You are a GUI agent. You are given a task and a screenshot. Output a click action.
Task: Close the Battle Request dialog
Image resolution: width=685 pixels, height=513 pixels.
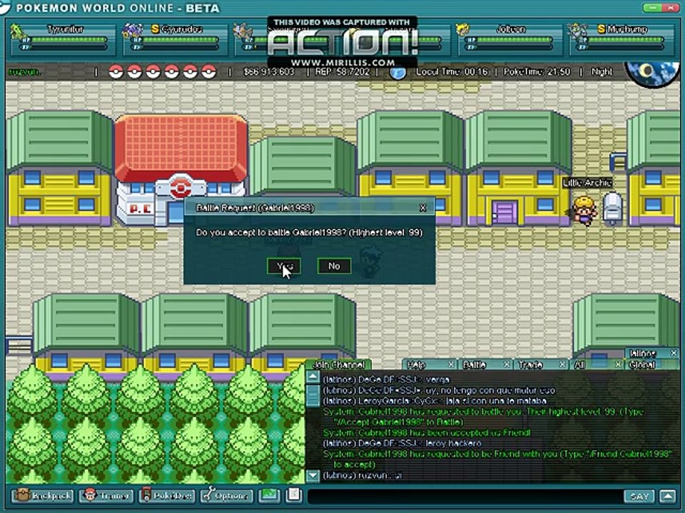[422, 208]
